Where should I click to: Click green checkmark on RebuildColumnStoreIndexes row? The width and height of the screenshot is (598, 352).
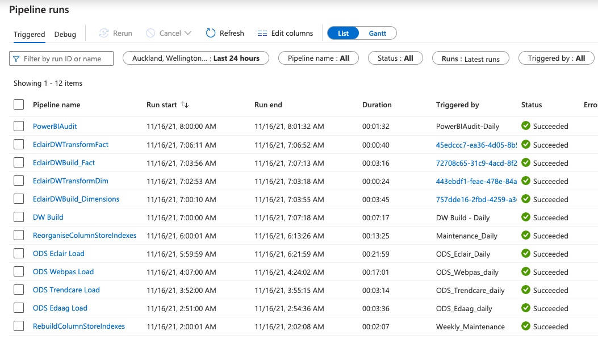526,326
